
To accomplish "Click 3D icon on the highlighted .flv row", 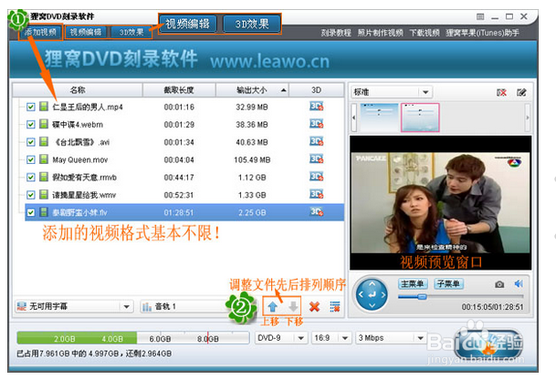I will pyautogui.click(x=316, y=211).
